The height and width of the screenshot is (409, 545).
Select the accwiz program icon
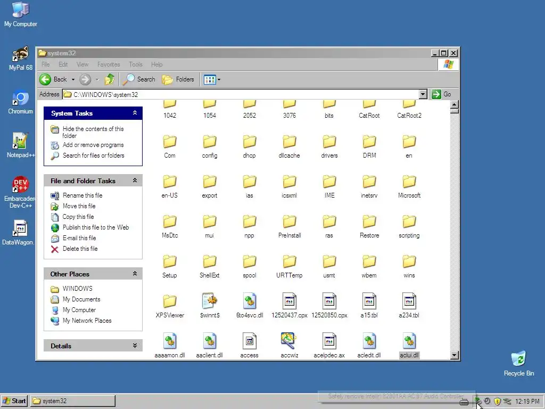[x=288, y=341]
